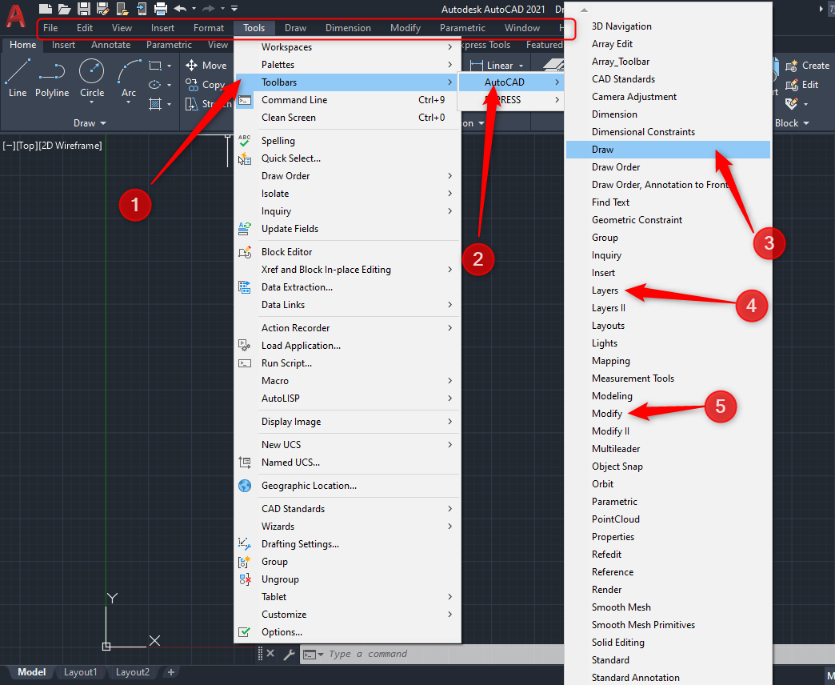Click Clean Screen menu entry
The height and width of the screenshot is (685, 835).
[x=347, y=117]
